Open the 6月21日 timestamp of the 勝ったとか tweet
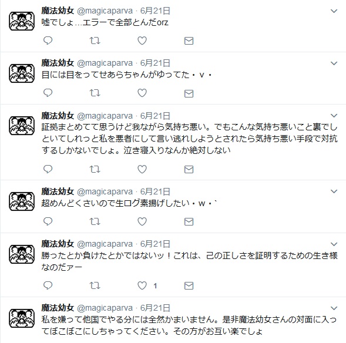 pyautogui.click(x=155, y=244)
